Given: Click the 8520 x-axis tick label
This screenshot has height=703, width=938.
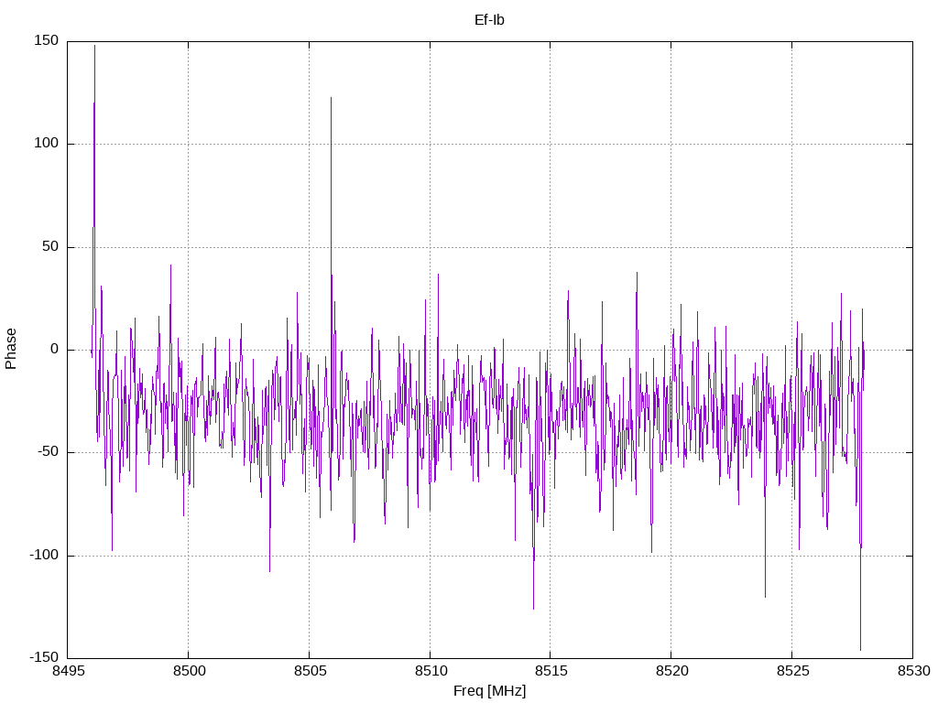Looking at the screenshot, I should click(671, 671).
